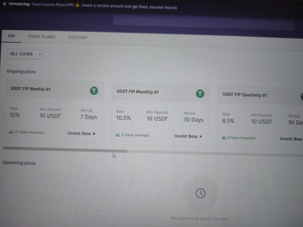Click the investors icon on the Monthly #1 card
Screen dimensions: 303x227
tap(117, 135)
